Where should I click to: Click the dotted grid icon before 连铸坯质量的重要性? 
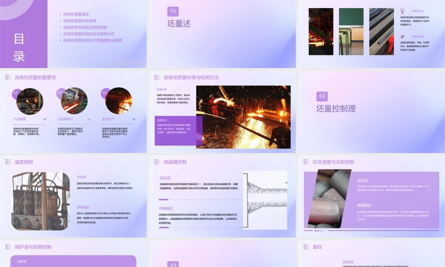click(8, 77)
